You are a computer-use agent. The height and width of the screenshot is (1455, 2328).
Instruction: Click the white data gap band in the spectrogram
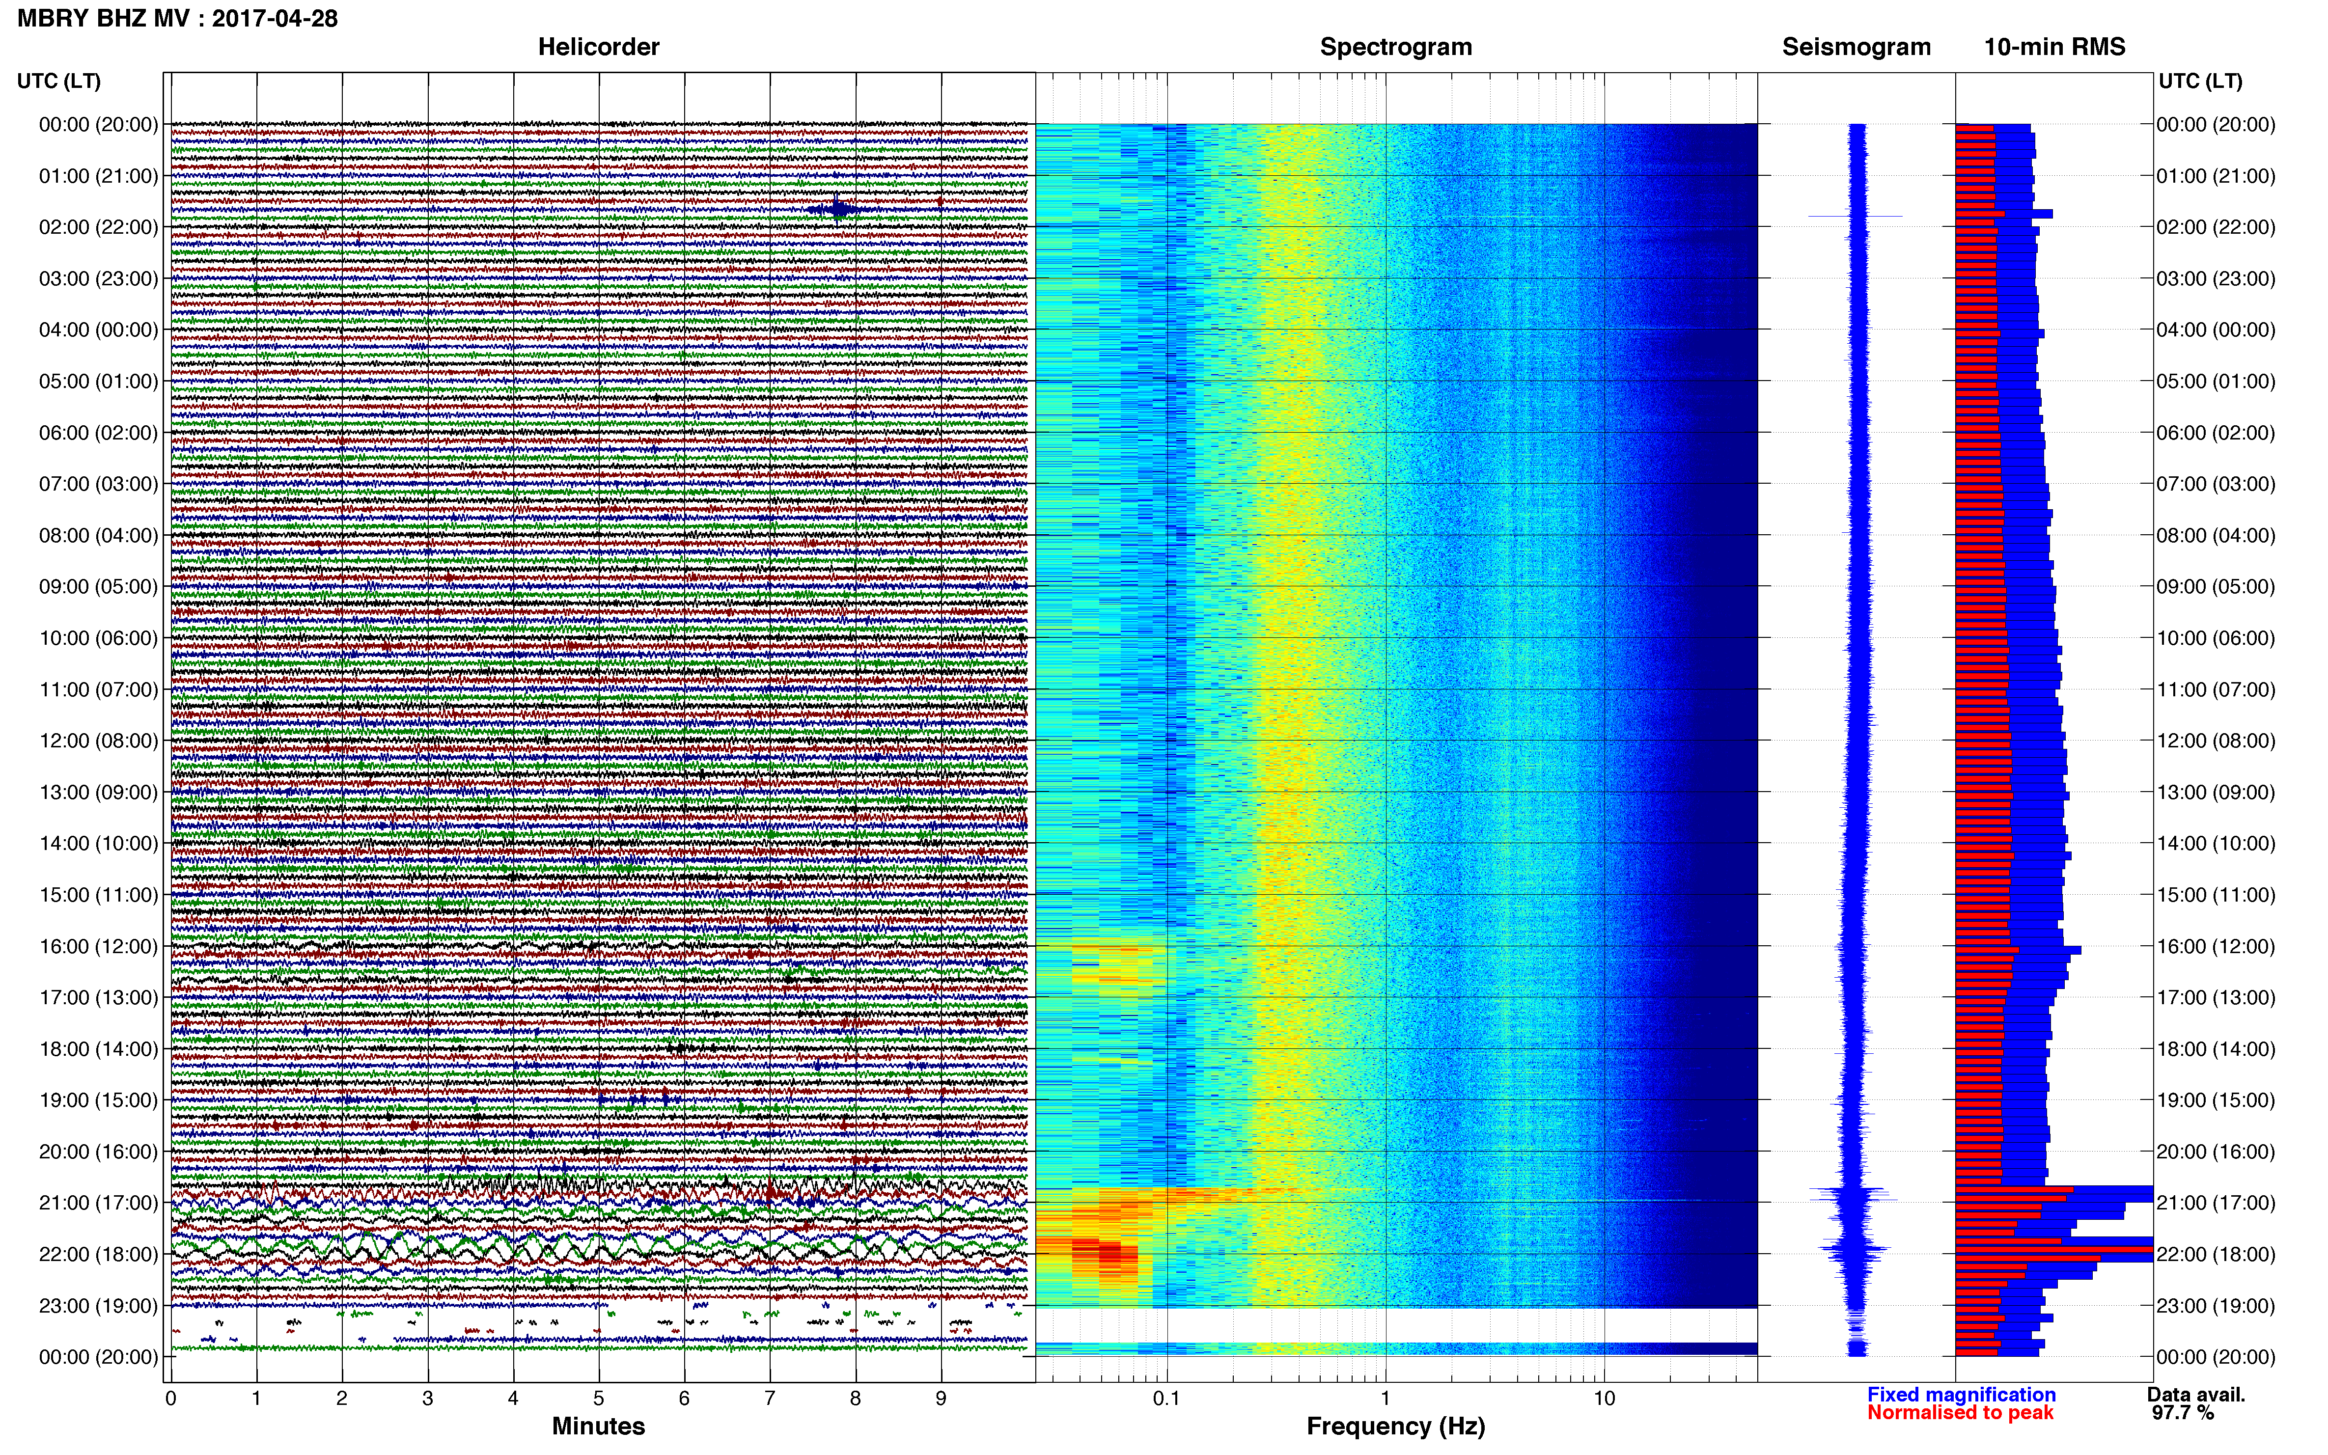(1395, 1325)
